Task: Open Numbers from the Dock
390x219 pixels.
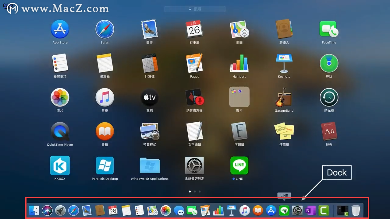Action: [x=218, y=210]
